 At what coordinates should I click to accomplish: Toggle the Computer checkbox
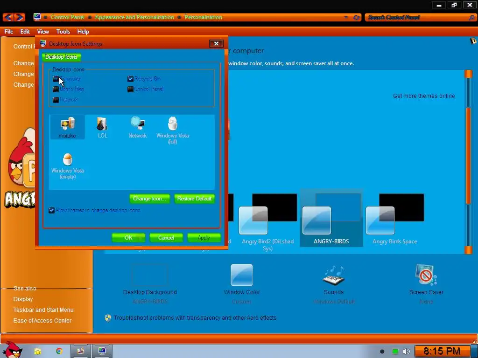pos(56,79)
